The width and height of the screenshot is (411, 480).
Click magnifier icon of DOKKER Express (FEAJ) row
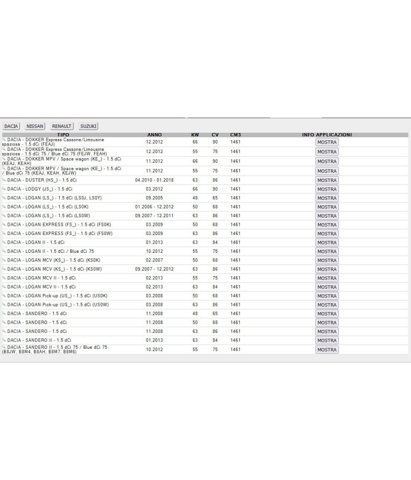[x=4, y=139]
